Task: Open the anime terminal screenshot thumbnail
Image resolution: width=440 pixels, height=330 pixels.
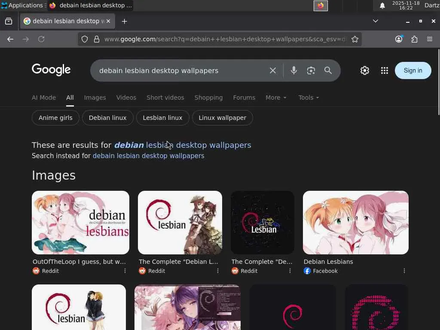Action: click(187, 307)
